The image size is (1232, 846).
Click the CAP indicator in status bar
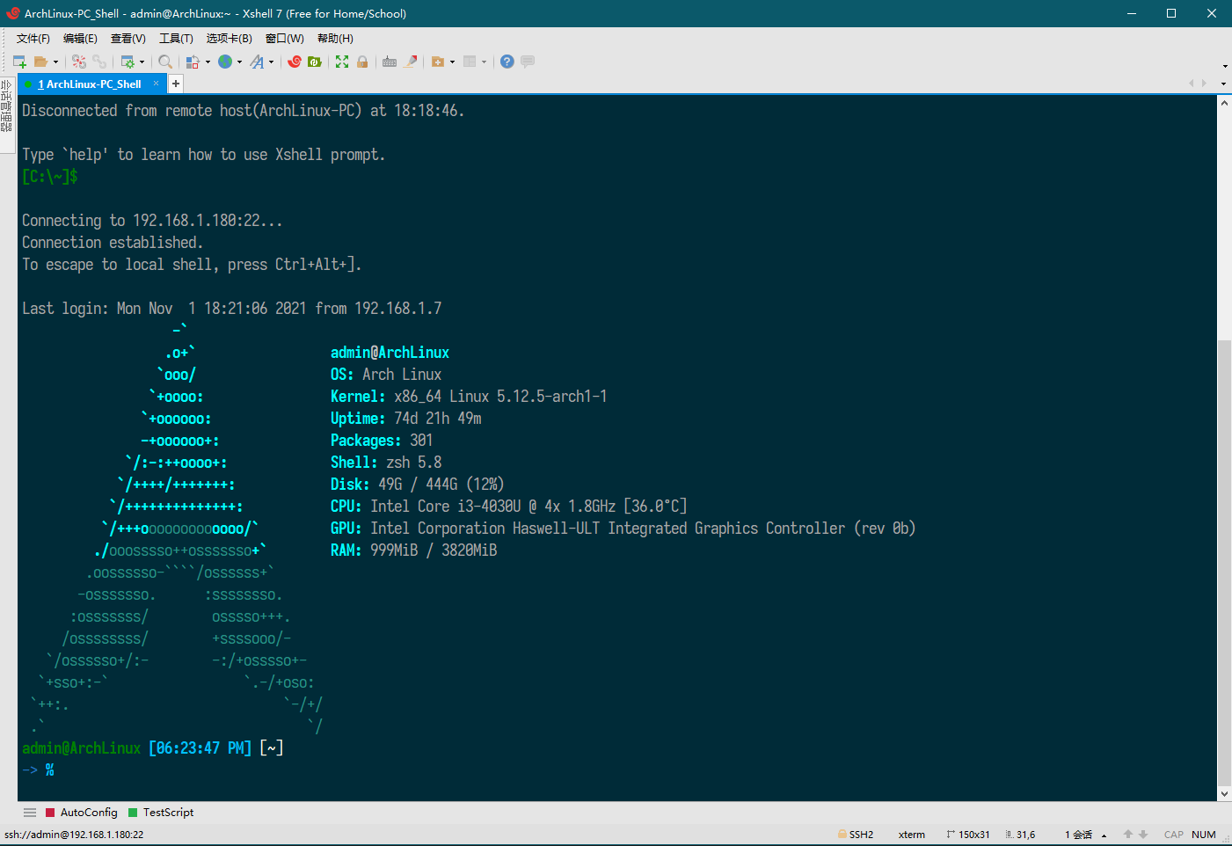point(1174,834)
